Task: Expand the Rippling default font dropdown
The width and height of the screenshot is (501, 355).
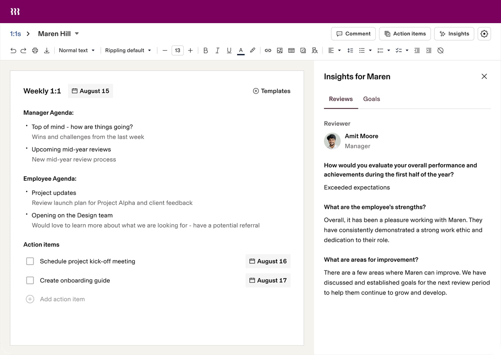Action: (128, 50)
